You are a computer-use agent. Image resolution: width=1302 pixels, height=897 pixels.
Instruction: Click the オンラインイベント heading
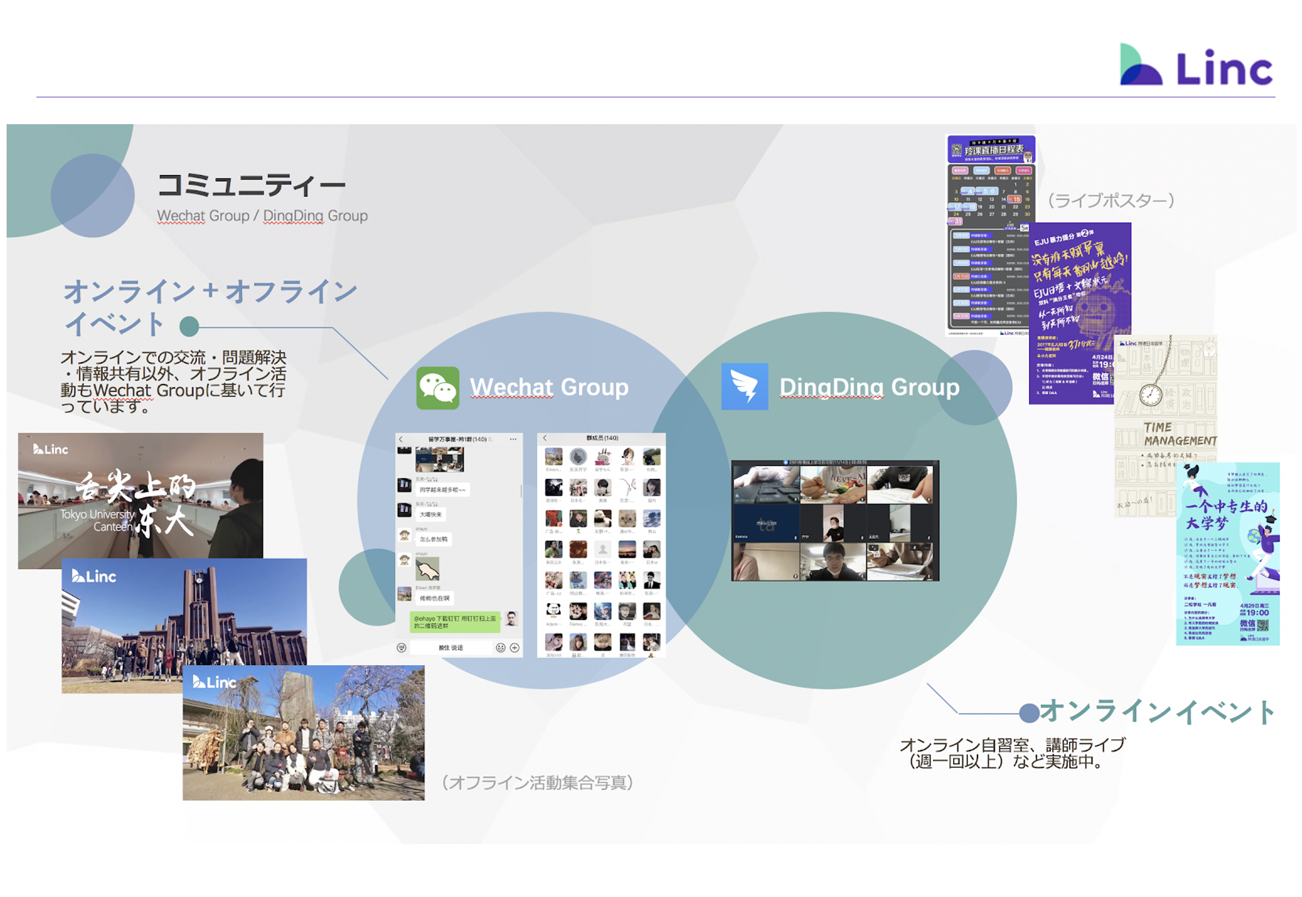tap(1157, 711)
